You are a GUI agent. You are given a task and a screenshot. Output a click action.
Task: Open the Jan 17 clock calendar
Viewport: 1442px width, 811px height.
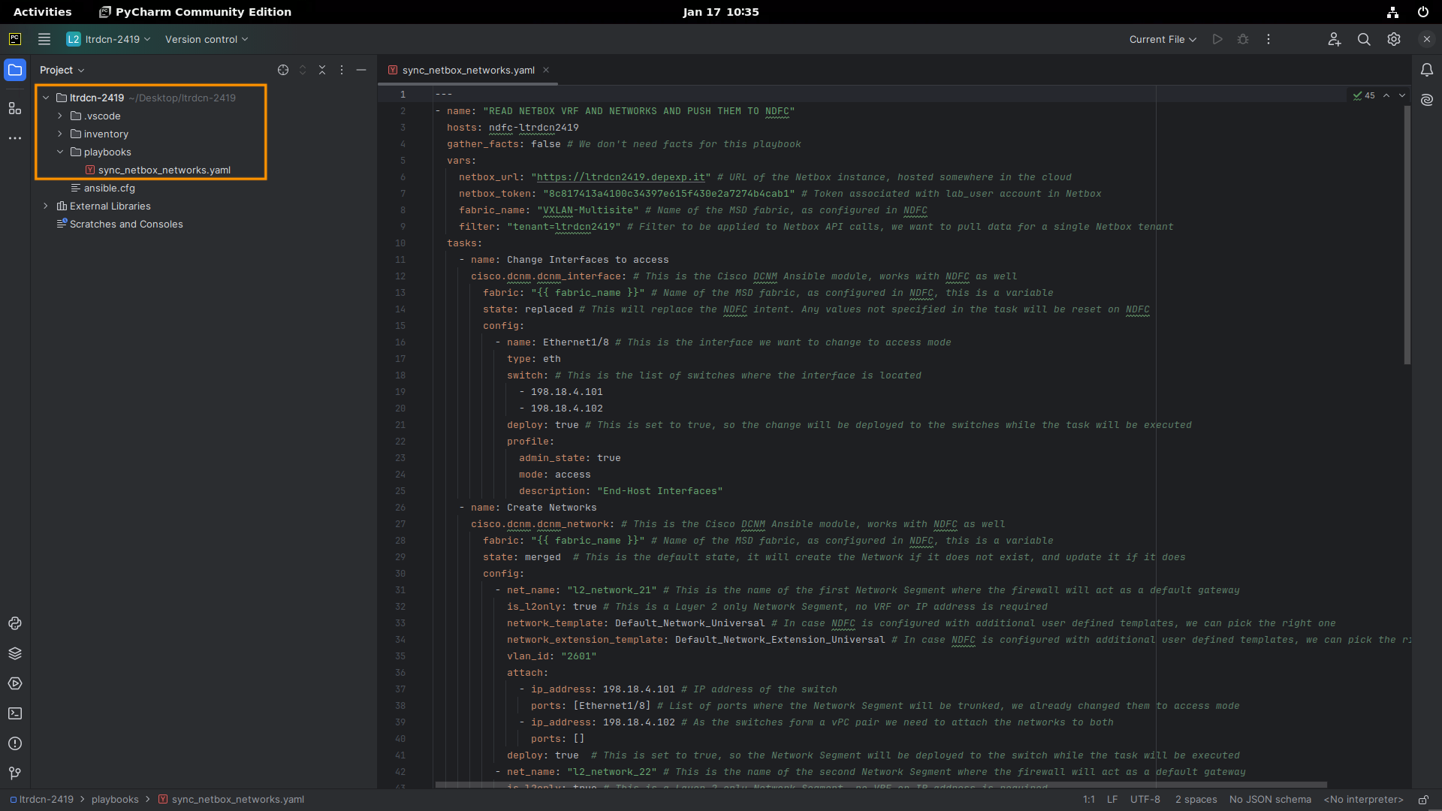point(721,12)
